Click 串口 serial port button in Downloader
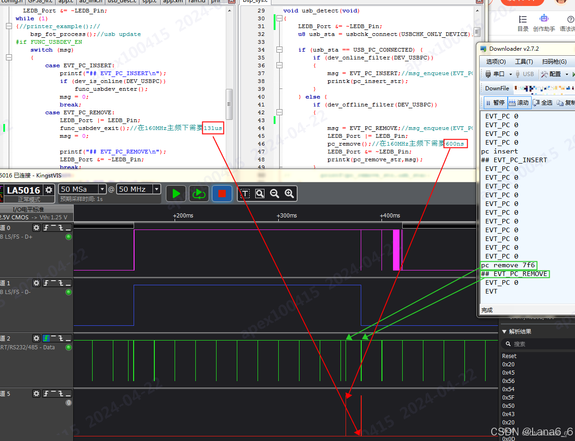 click(495, 74)
